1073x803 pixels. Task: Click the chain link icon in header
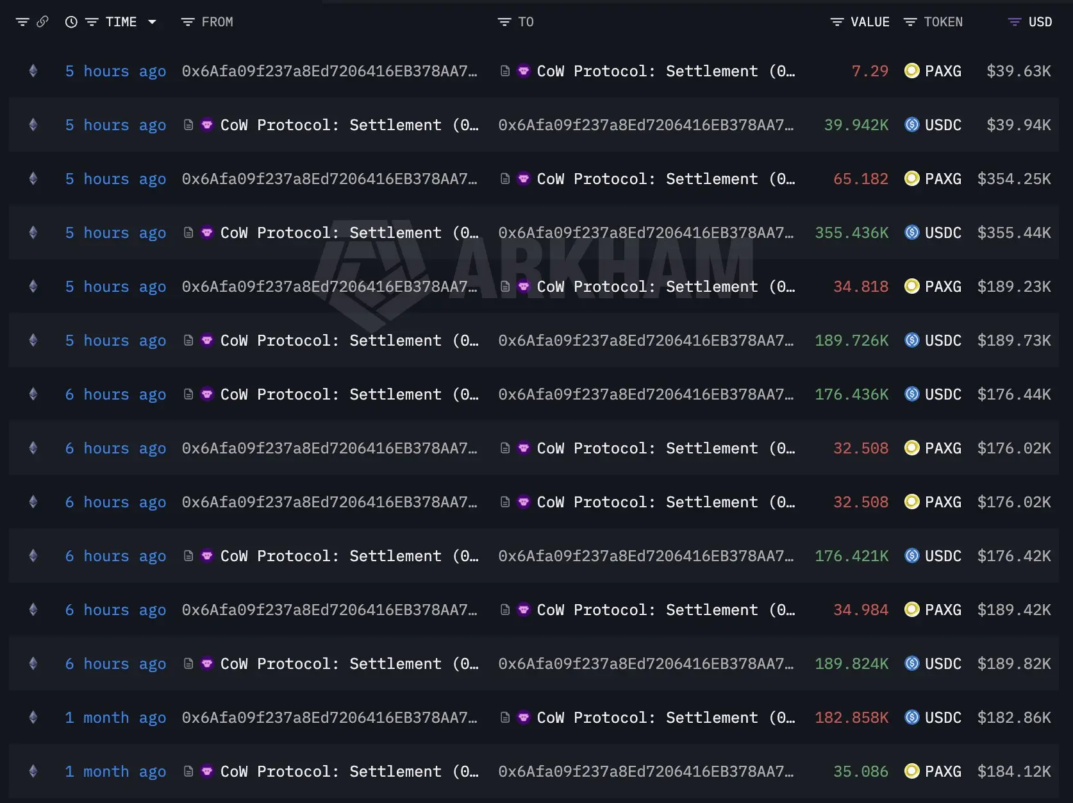click(43, 22)
